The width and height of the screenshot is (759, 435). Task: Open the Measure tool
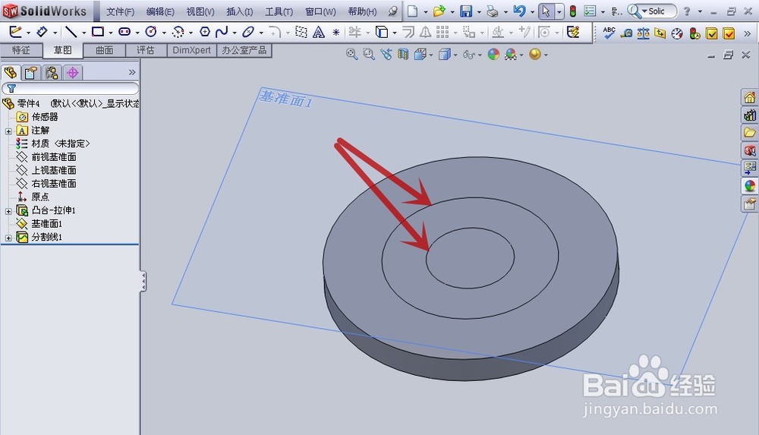[x=626, y=33]
